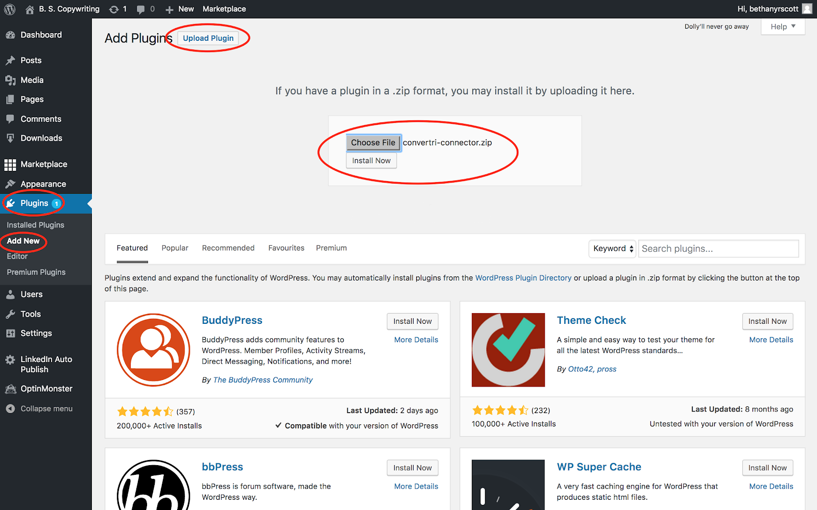Open Marketplace in the top admin bar
The image size is (817, 510).
click(x=224, y=9)
